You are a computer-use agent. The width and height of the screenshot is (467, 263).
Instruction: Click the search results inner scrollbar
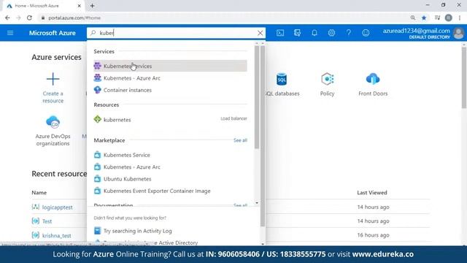[257, 97]
